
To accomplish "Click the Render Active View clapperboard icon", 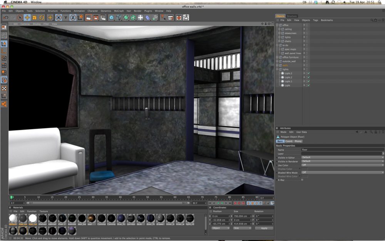I will 89,17.
